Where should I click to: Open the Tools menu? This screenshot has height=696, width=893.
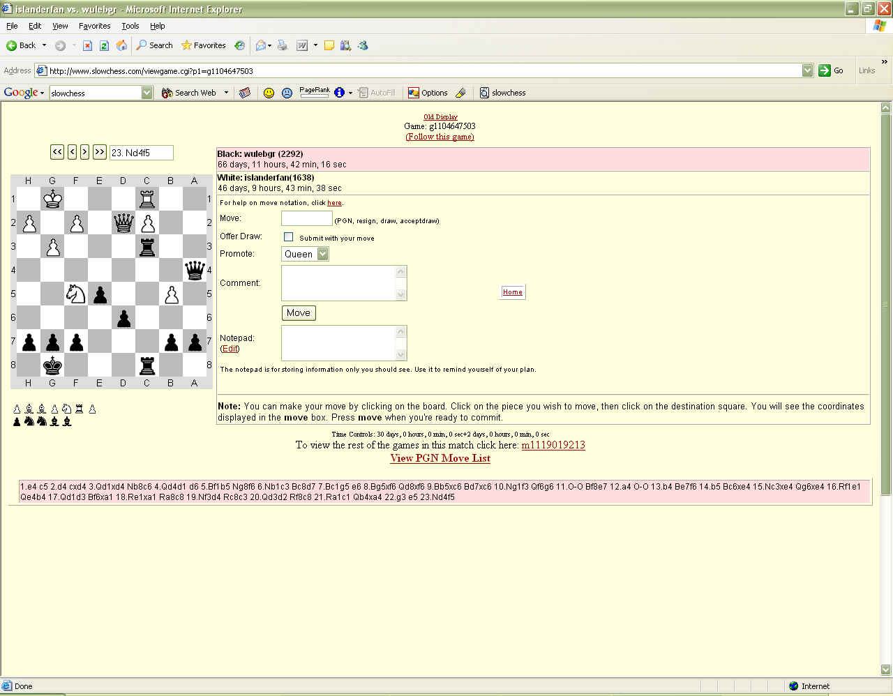click(130, 26)
